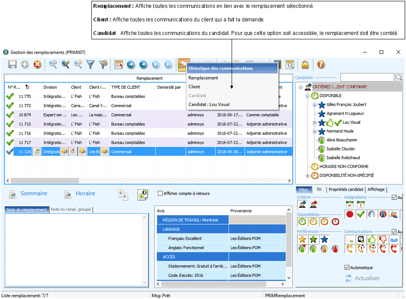Viewport: 406px width, 299px height.
Task: Open the funnel filter tool
Action: pos(90,65)
